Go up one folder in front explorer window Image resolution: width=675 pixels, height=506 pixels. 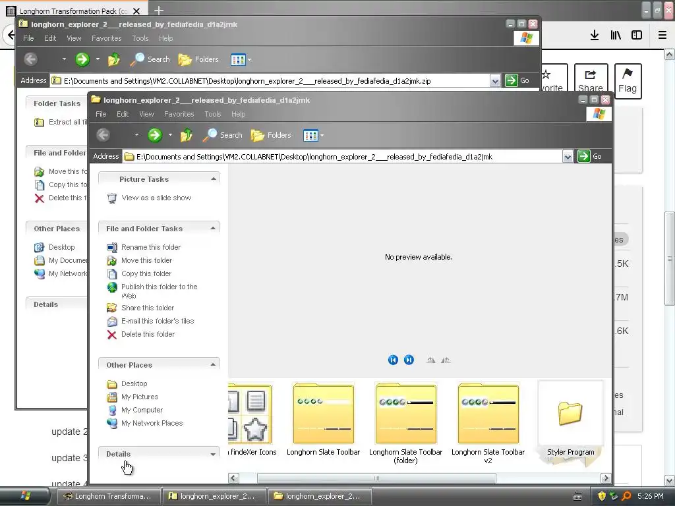click(187, 135)
